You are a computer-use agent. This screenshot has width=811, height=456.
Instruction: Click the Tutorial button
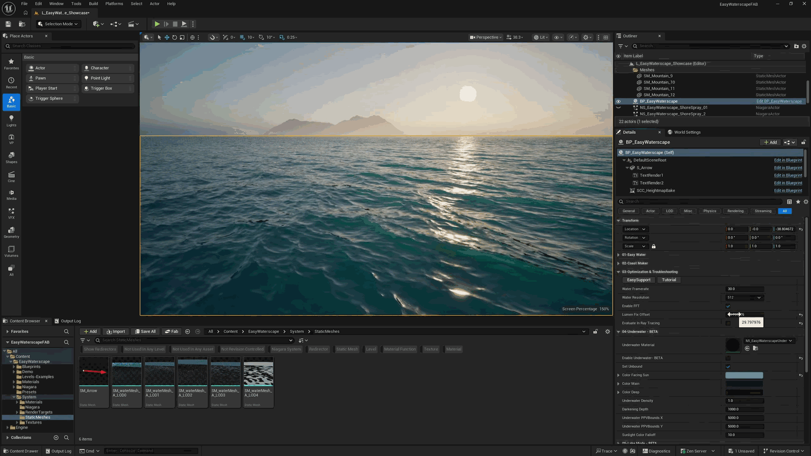669,280
